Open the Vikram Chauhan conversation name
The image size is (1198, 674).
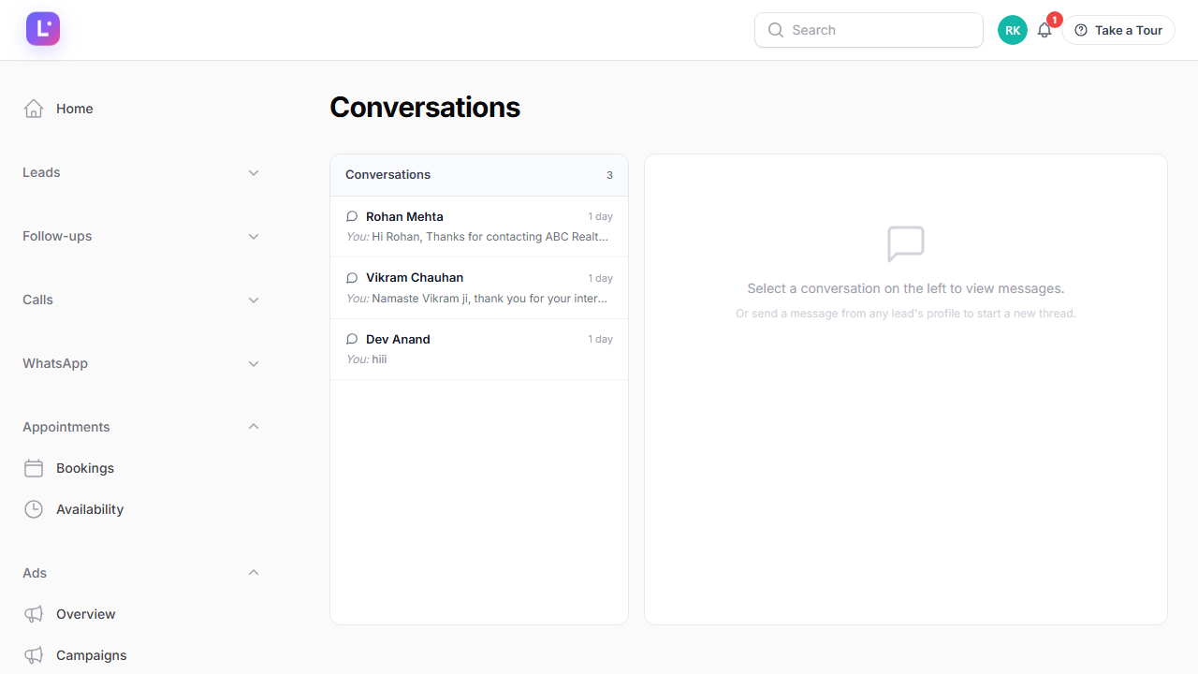[415, 277]
